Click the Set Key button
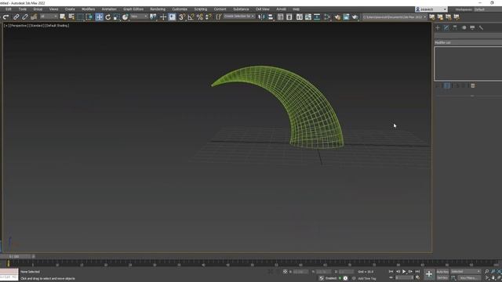 coord(442,278)
